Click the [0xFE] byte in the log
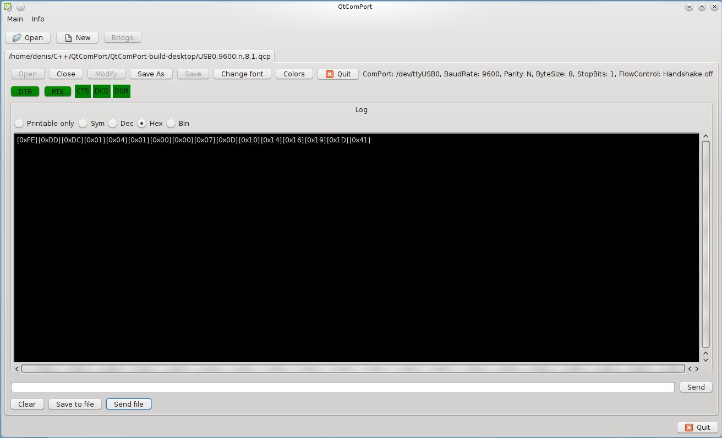Image resolution: width=722 pixels, height=438 pixels. [28, 140]
